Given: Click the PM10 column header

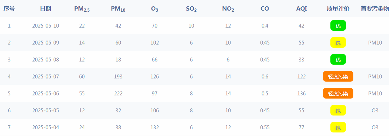Looking at the screenshot, I should (118, 9).
